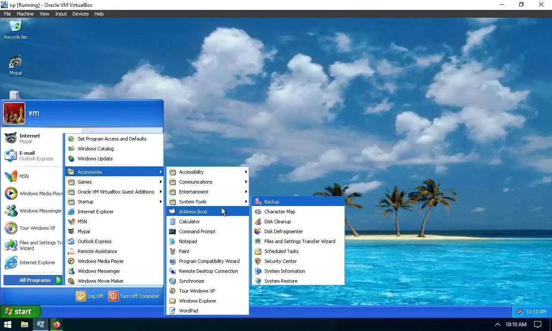Open Windows Catalog icon

click(x=71, y=149)
